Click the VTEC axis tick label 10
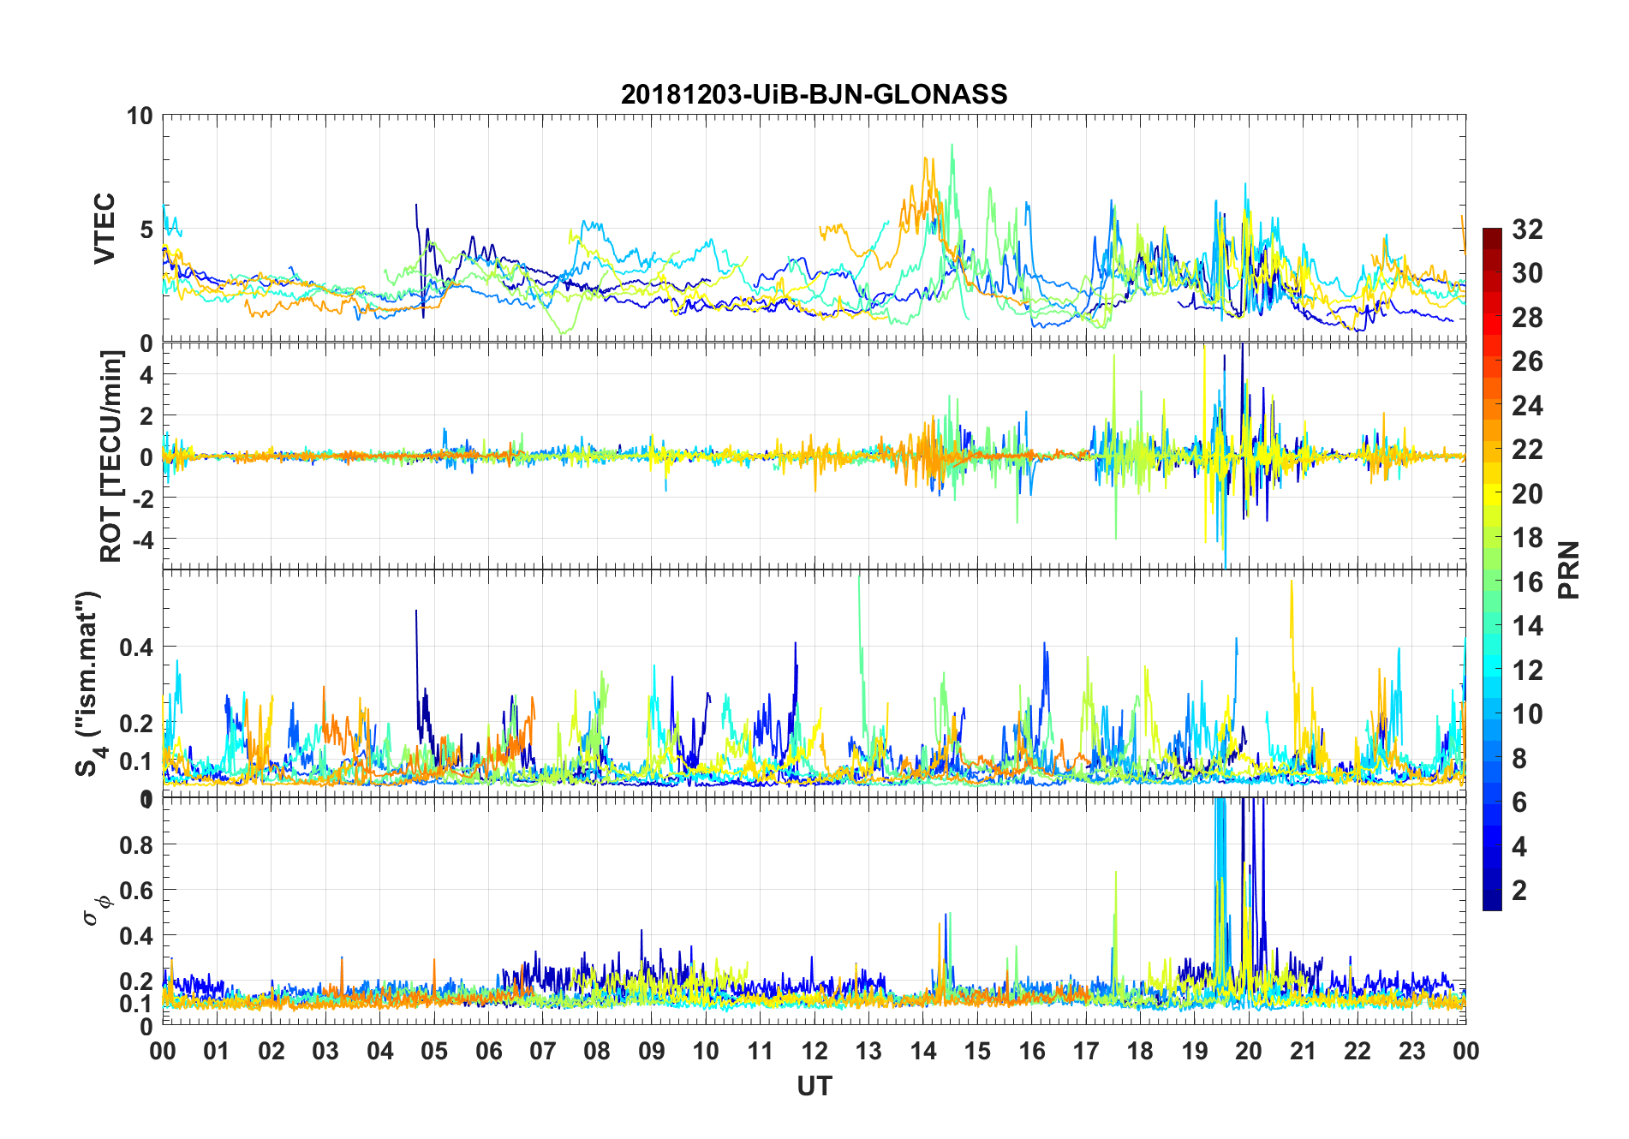The width and height of the screenshot is (1629, 1139). [140, 116]
